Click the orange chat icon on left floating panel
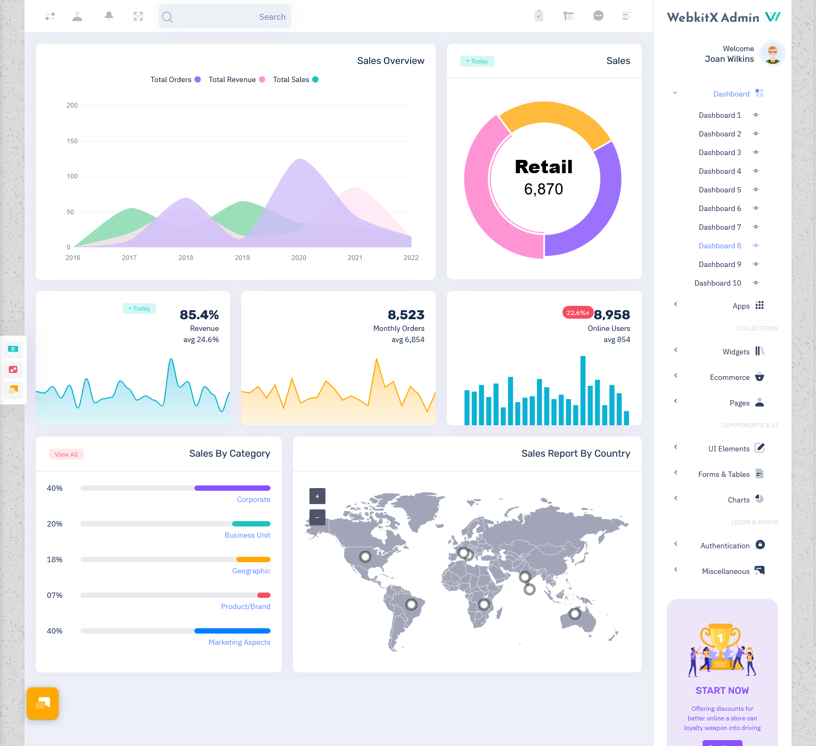 (x=13, y=390)
